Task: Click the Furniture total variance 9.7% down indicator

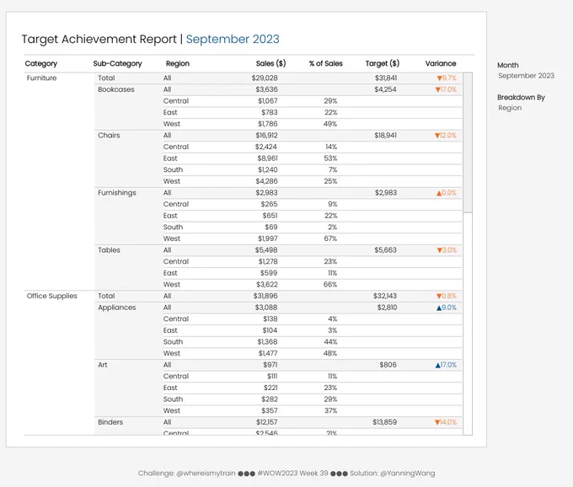Action: [x=447, y=78]
